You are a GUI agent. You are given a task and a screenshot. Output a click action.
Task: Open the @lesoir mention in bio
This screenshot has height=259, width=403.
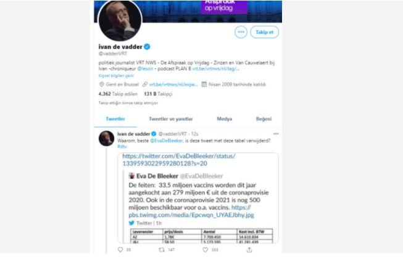point(145,69)
